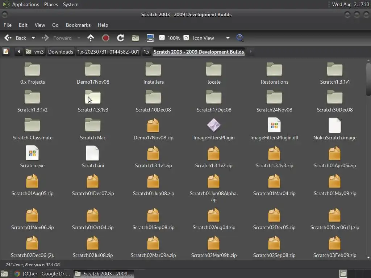Select the Scratch1.3.1v3 folder
This screenshot has width=371, height=278.
point(93,101)
